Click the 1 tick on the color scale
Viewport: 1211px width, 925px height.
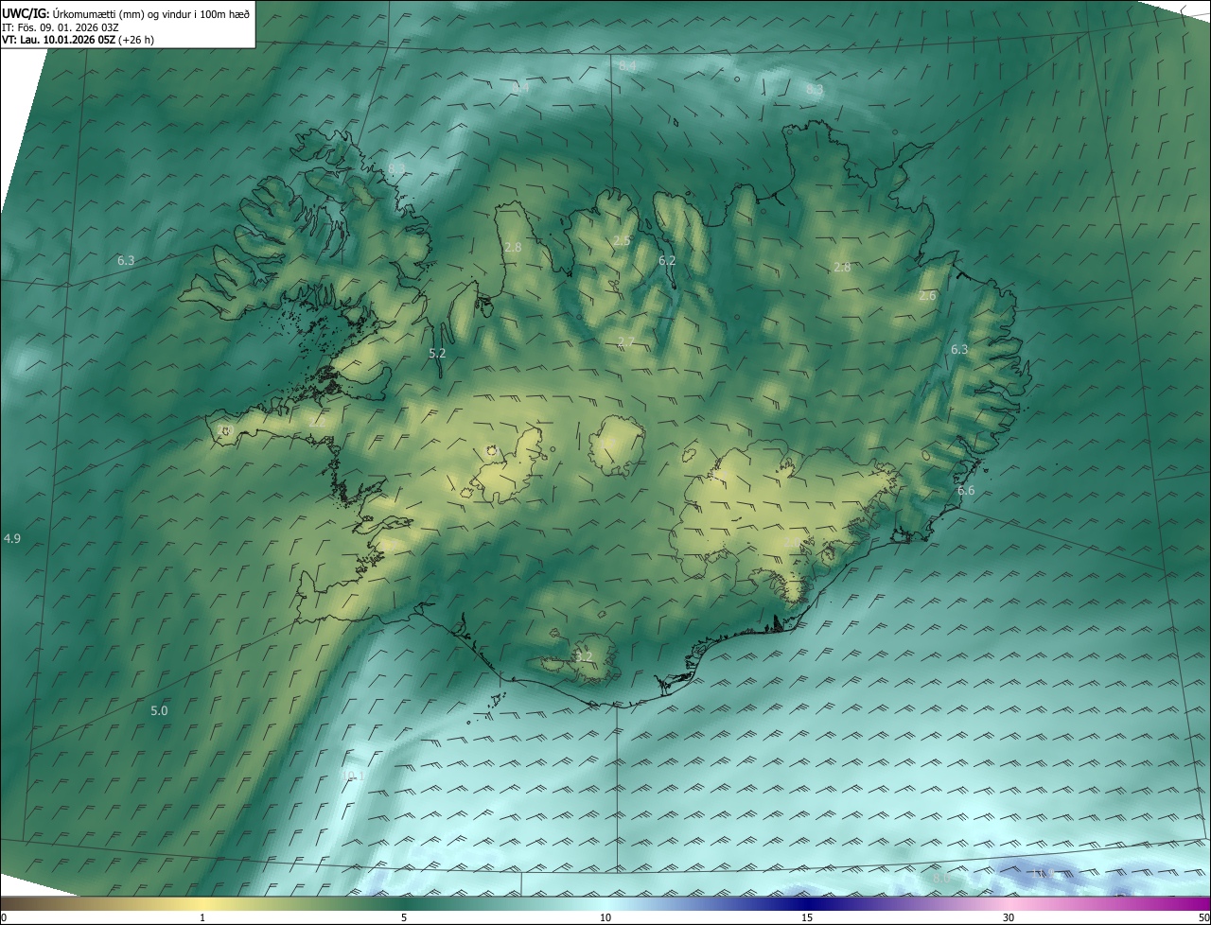pos(202,917)
